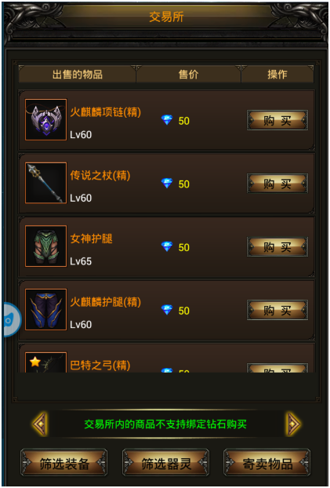The width and height of the screenshot is (330, 488).
Task: Click the diamond price icon for 女神护腿
Action: click(167, 246)
